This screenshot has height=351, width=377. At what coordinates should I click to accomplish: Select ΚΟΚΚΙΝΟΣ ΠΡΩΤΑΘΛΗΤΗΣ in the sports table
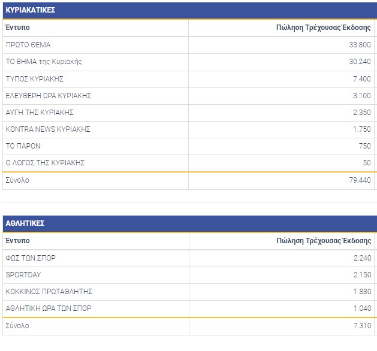[x=49, y=292]
